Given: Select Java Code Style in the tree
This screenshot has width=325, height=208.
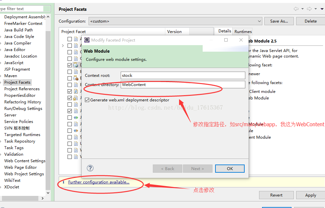Looking at the screenshot, I should (x=19, y=37).
